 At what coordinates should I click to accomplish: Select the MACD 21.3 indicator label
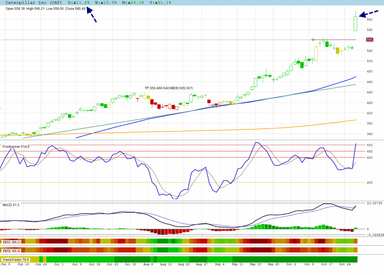(11, 205)
